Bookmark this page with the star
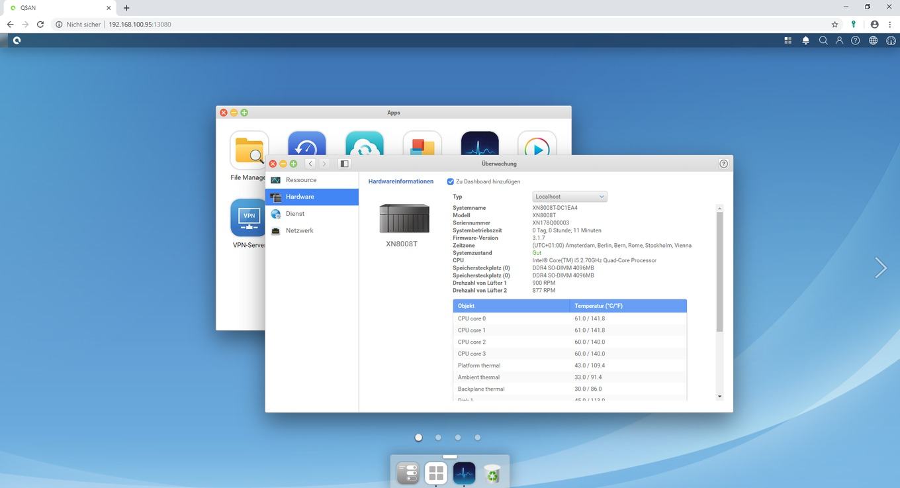Screen dimensions: 900x488 pyautogui.click(x=834, y=24)
